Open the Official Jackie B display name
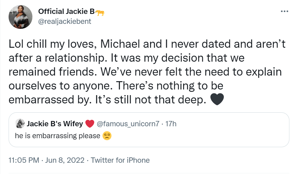The width and height of the screenshot is (295, 174). [x=66, y=12]
